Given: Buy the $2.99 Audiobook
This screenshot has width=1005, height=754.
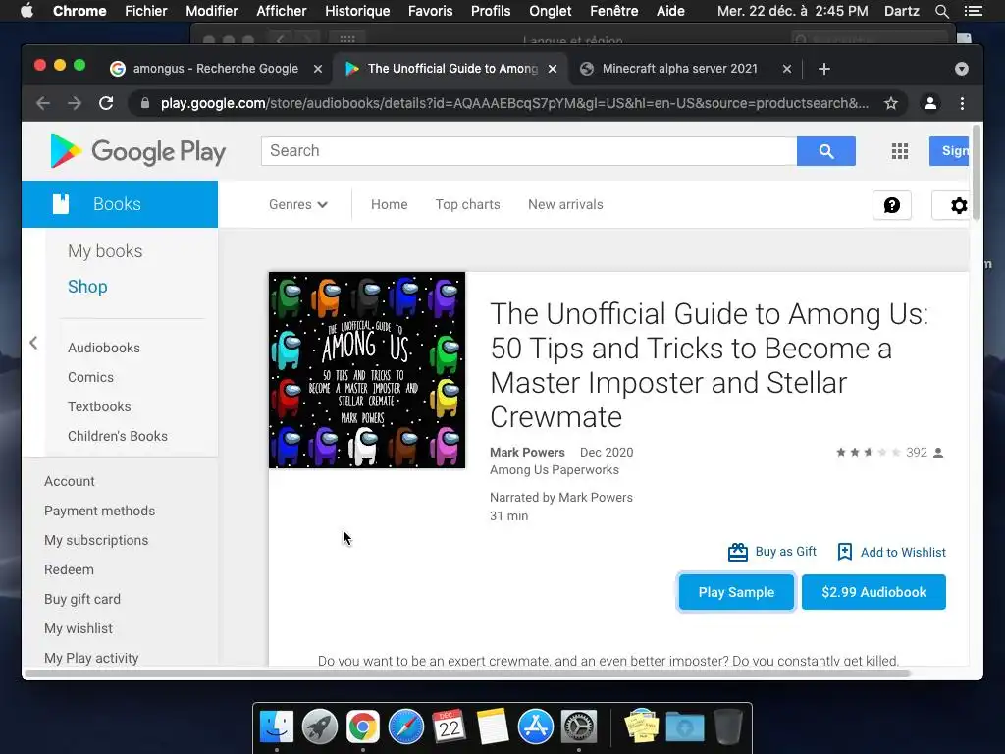Looking at the screenshot, I should point(873,592).
